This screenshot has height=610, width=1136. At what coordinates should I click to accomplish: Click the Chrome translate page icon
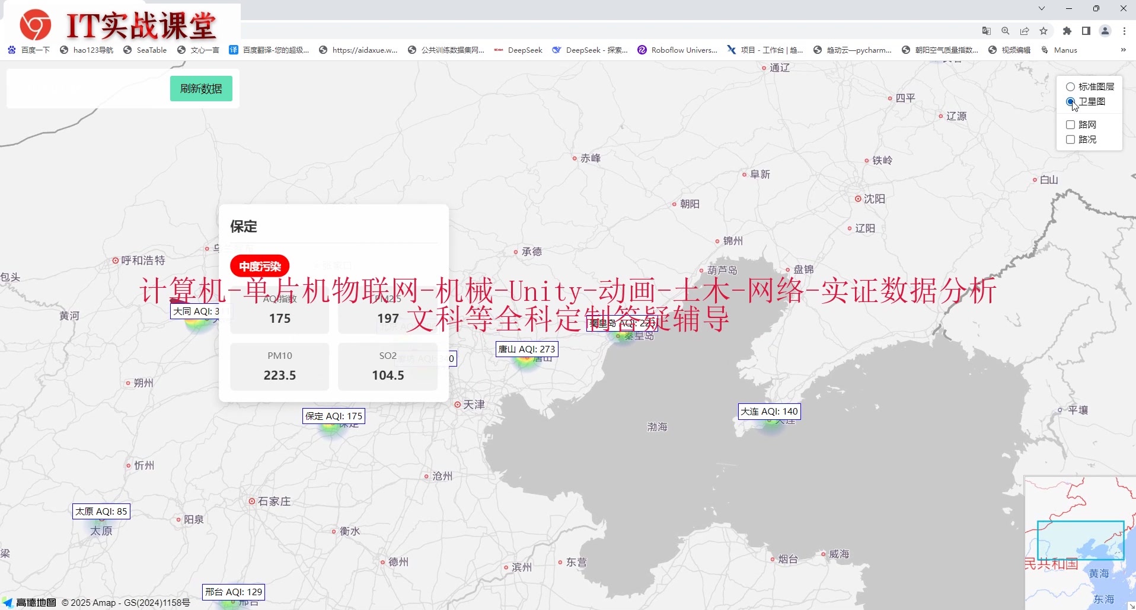point(987,31)
